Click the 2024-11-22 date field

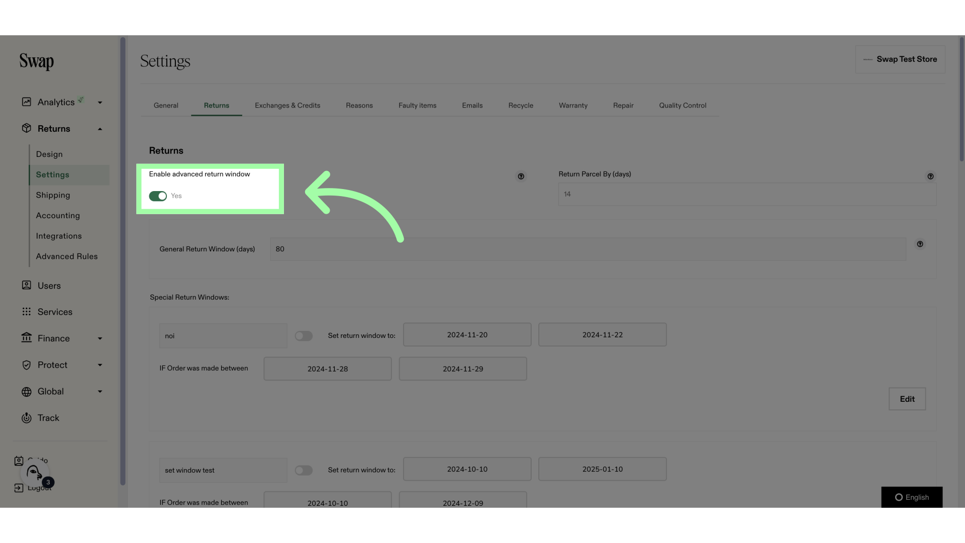tap(603, 335)
